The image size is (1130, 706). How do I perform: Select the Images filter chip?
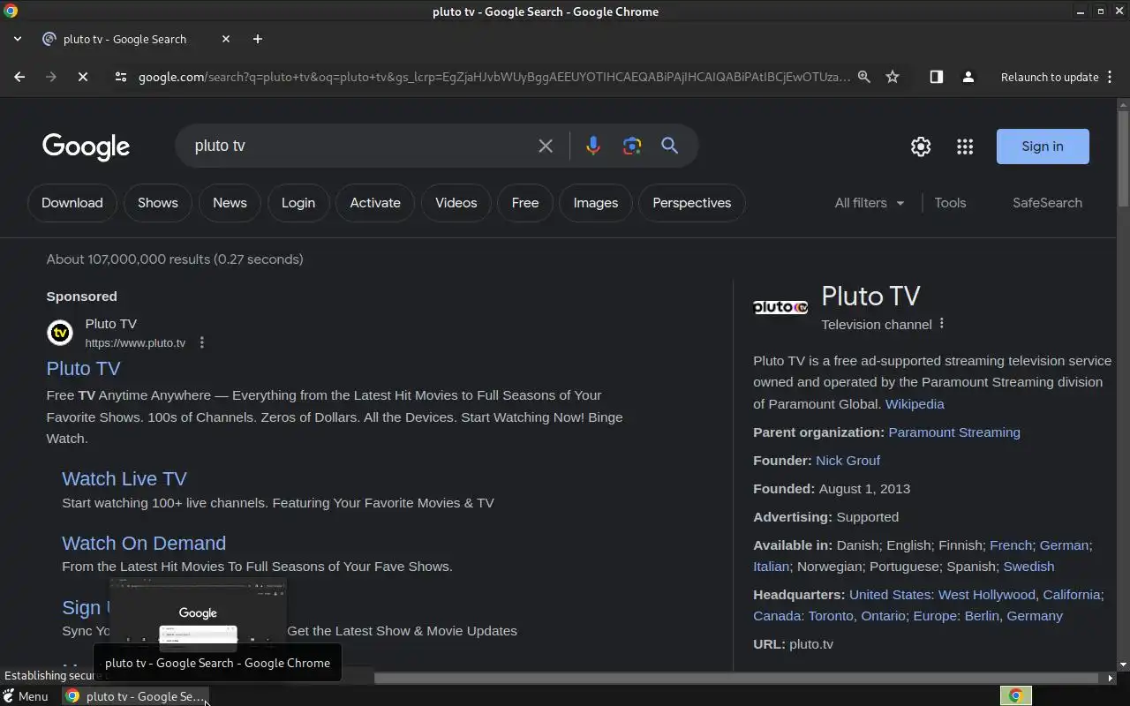pos(596,203)
